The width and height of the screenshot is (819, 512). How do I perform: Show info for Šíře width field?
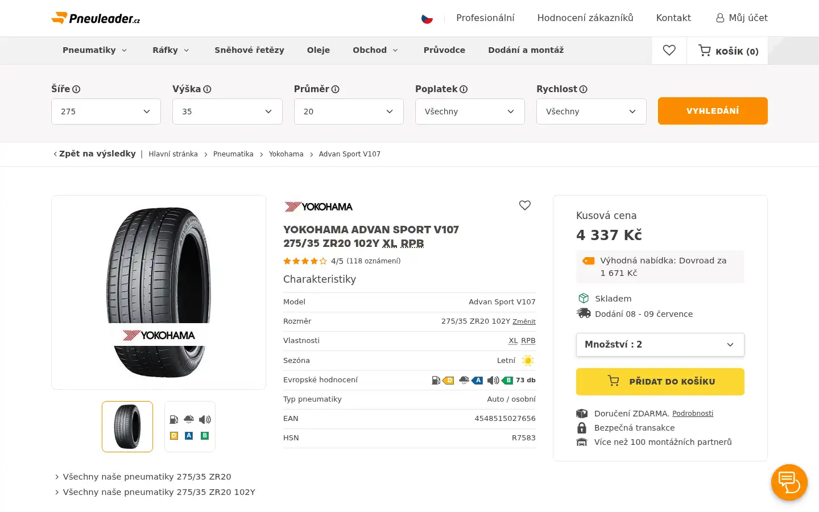[x=76, y=89]
